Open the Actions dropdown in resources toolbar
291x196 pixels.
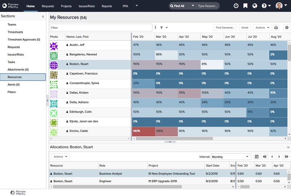(262, 28)
